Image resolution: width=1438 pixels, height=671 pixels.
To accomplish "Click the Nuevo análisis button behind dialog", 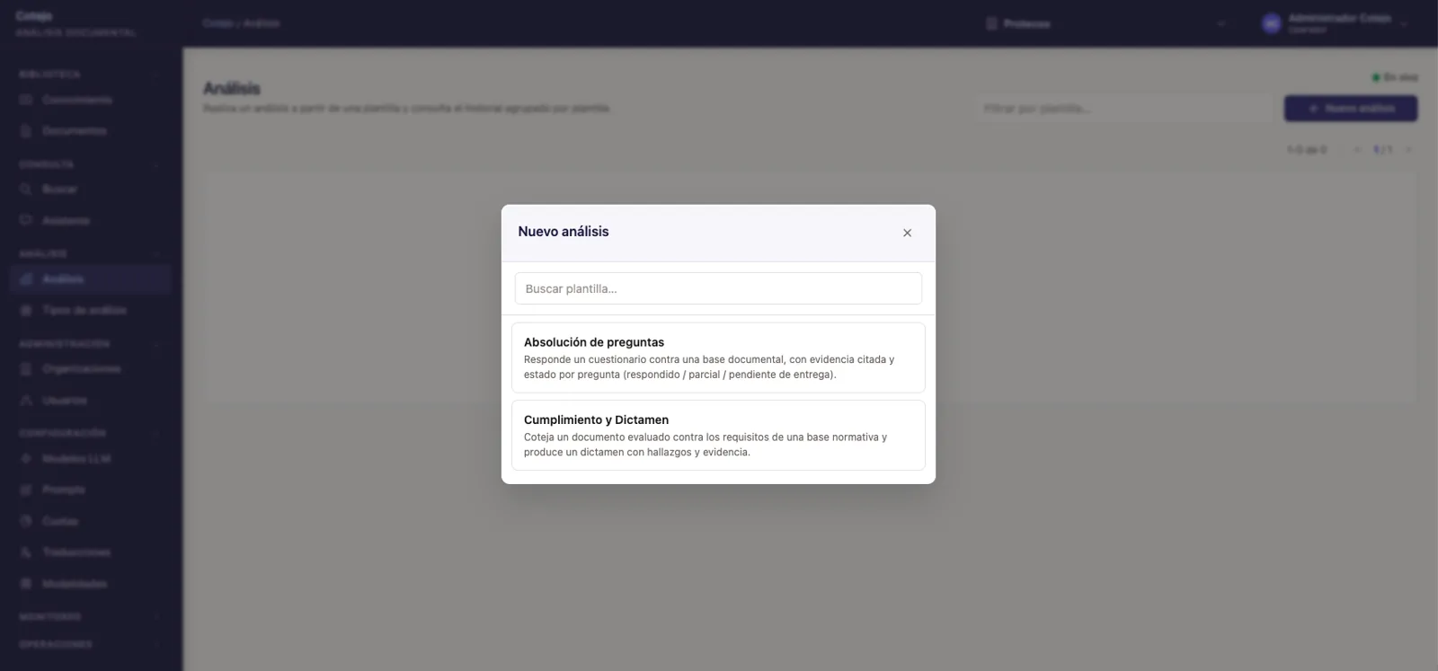I will [x=1350, y=109].
